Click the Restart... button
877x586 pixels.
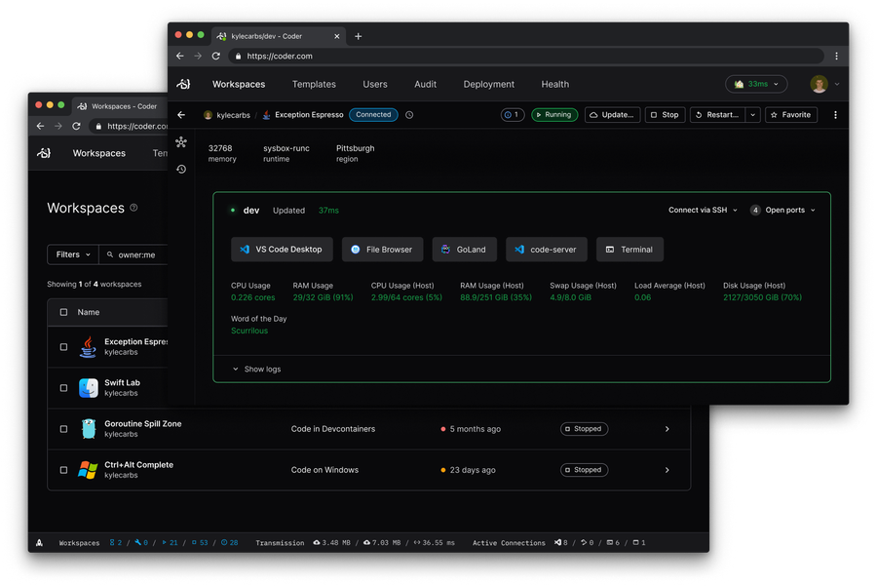(718, 115)
